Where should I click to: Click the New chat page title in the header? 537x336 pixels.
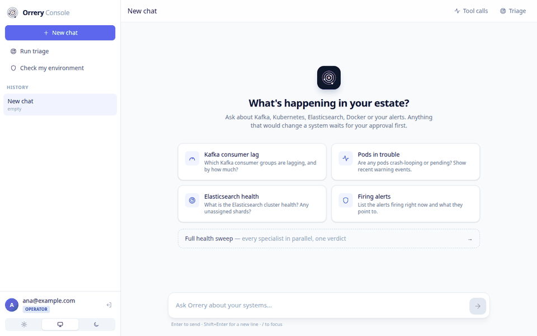[x=142, y=11]
